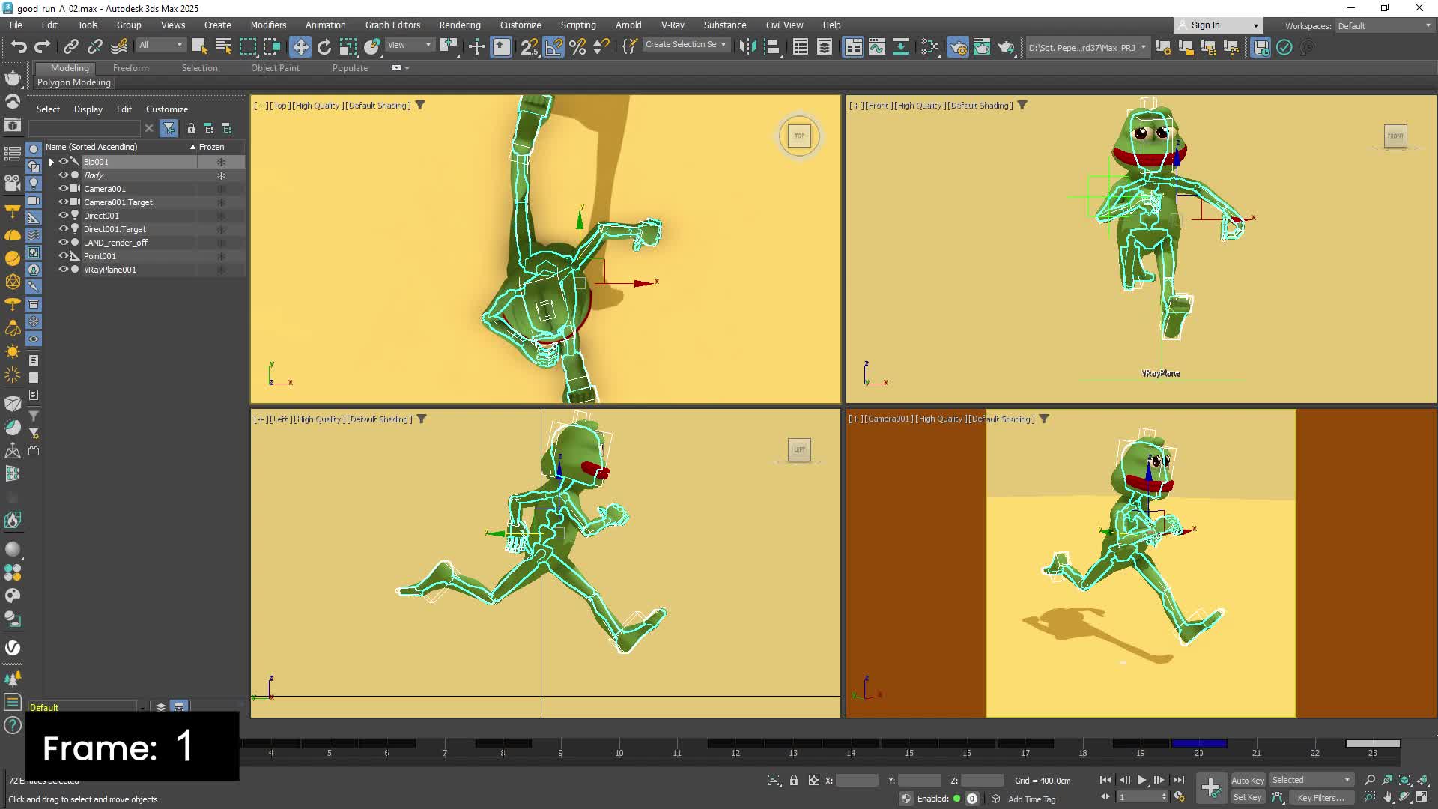Click the Select and Move tool
This screenshot has height=809, width=1438.
(300, 47)
